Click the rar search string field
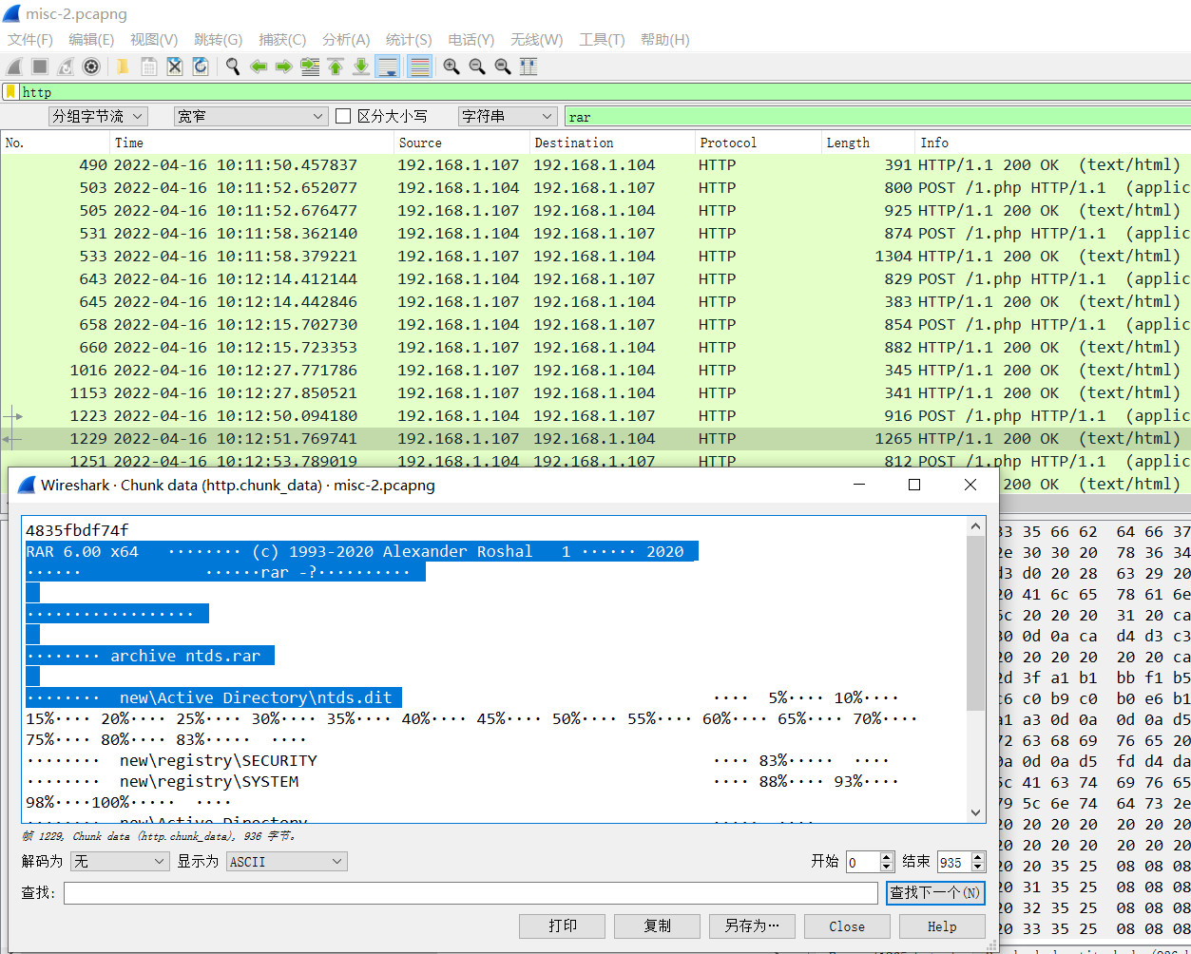The width and height of the screenshot is (1191, 954). coord(876,116)
